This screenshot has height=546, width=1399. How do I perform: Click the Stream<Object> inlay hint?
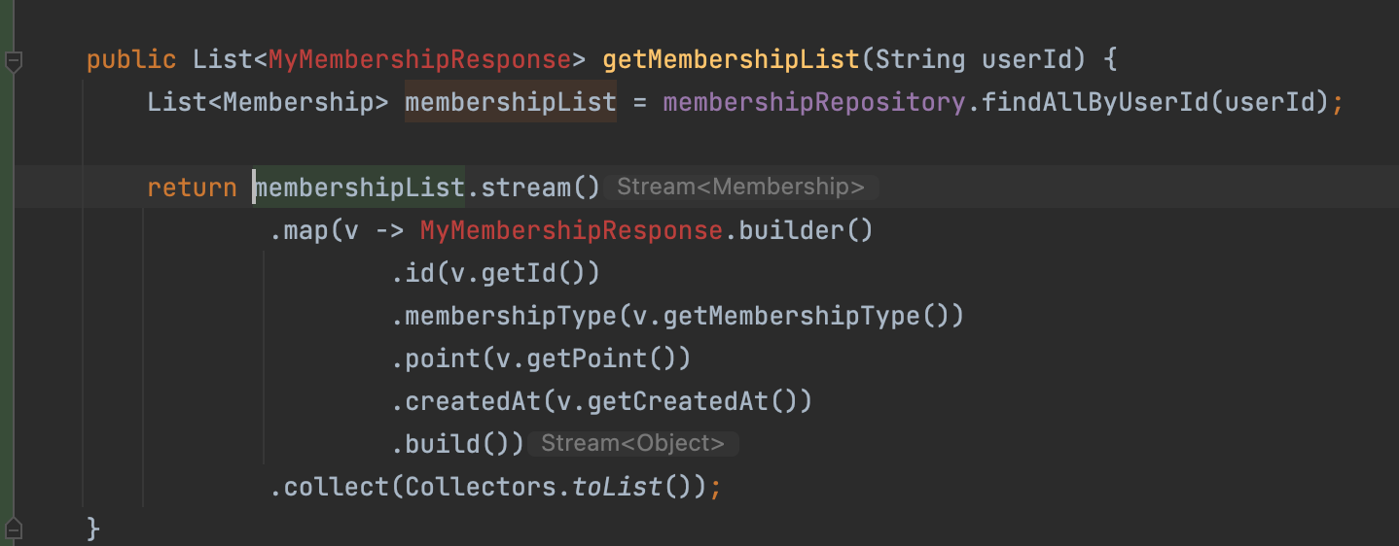[632, 444]
